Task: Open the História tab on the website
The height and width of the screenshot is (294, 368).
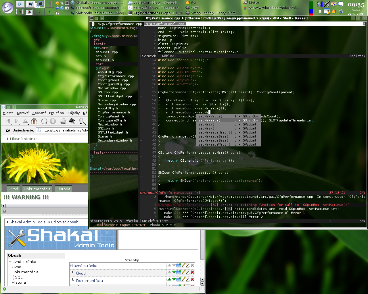Action: click(x=63, y=189)
